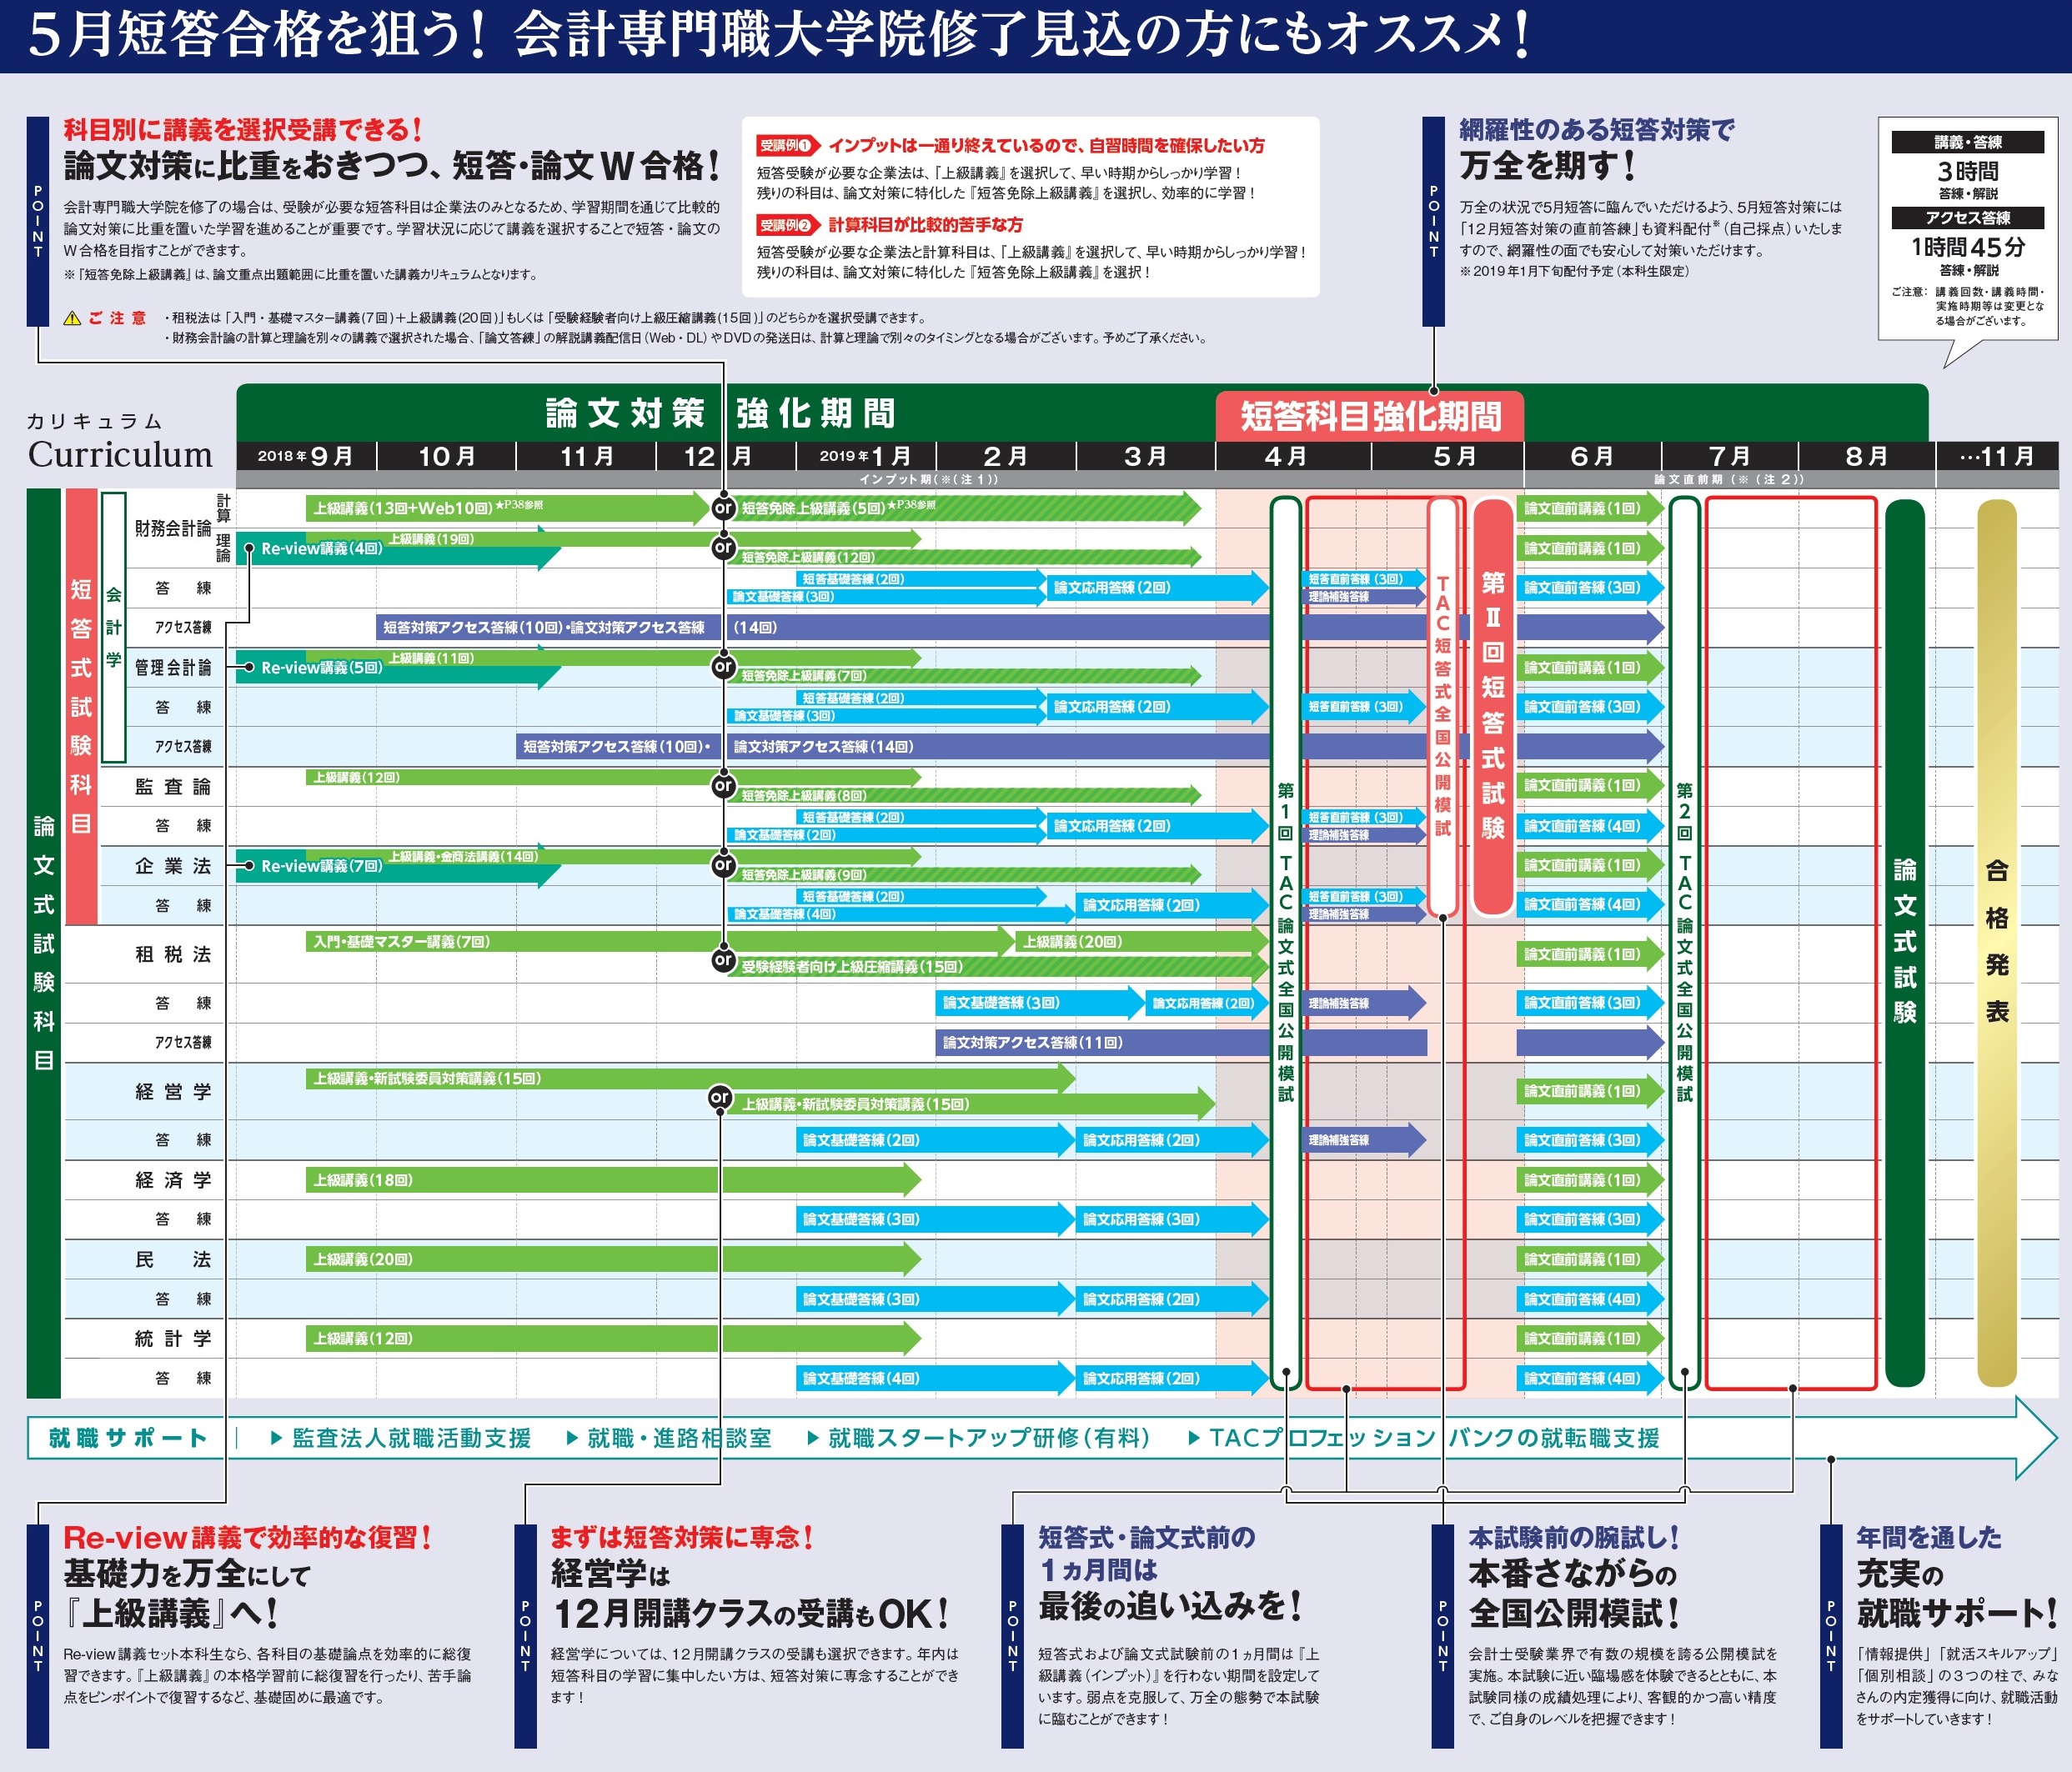The height and width of the screenshot is (1772, 2072).
Task: Click the green 就職サポート label
Action: point(128,1439)
